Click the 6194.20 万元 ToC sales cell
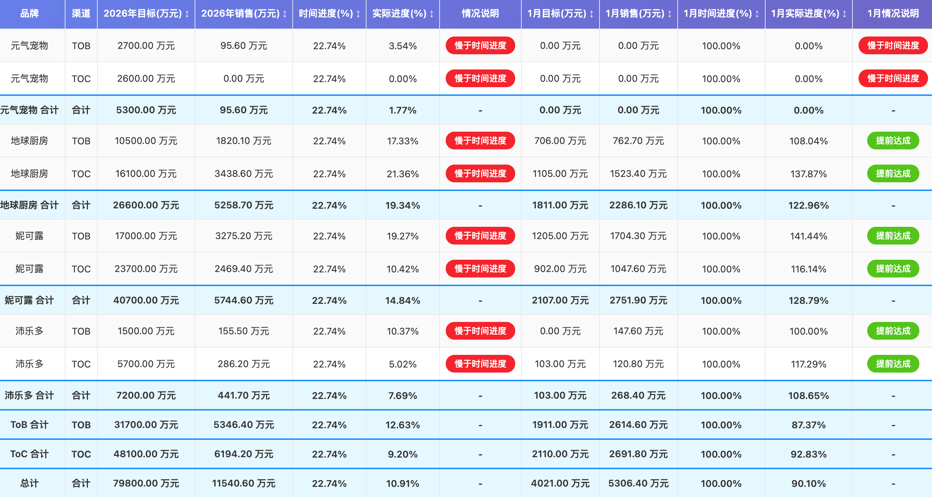This screenshot has height=497, width=932. (x=244, y=454)
